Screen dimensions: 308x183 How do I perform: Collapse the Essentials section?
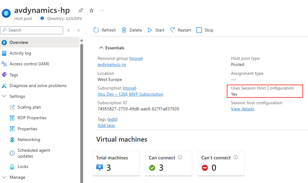(x=101, y=48)
